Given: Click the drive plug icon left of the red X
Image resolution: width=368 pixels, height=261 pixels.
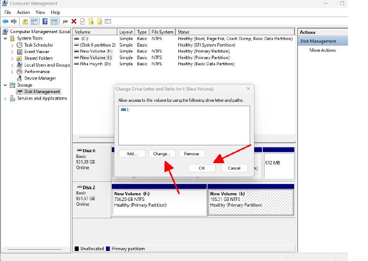Looking at the screenshot, I should 65,22.
